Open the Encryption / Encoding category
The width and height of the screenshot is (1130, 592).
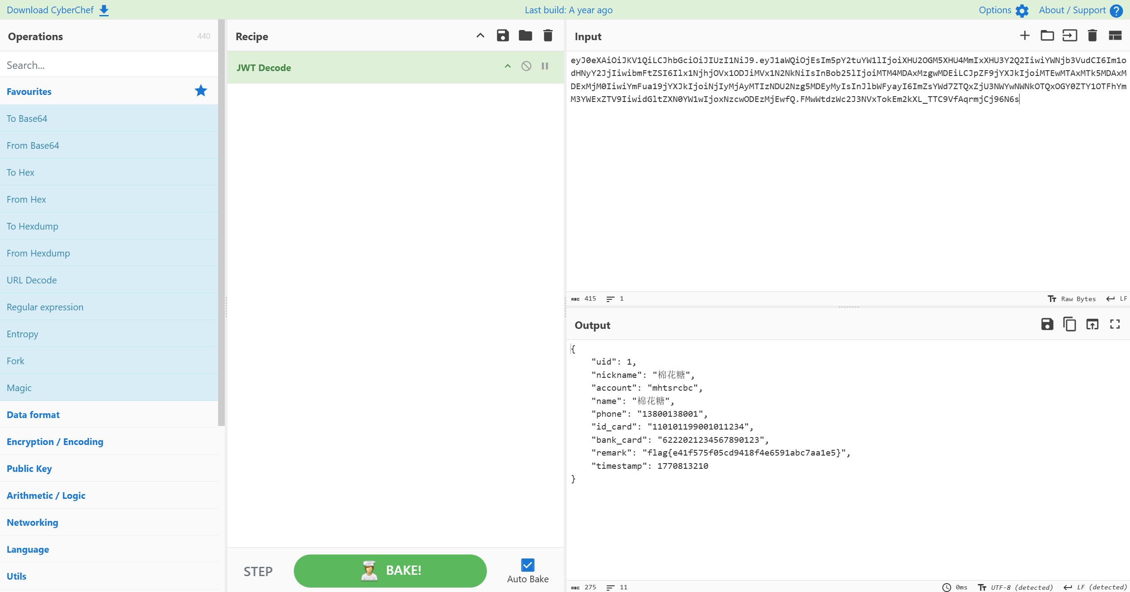click(x=55, y=441)
